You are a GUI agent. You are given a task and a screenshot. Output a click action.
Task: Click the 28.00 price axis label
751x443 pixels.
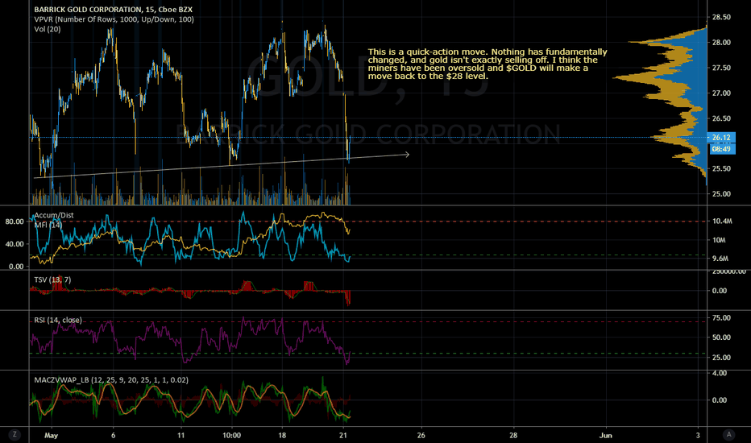click(721, 42)
